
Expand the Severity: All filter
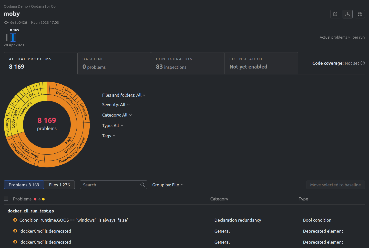116,105
